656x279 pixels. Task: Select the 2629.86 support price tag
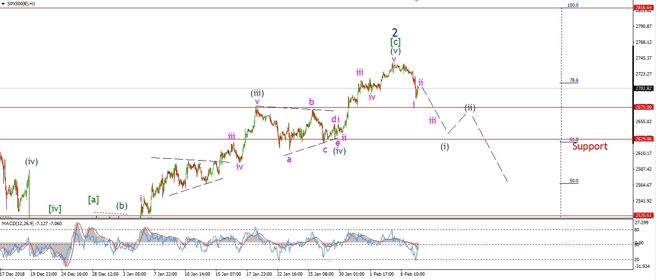click(644, 139)
